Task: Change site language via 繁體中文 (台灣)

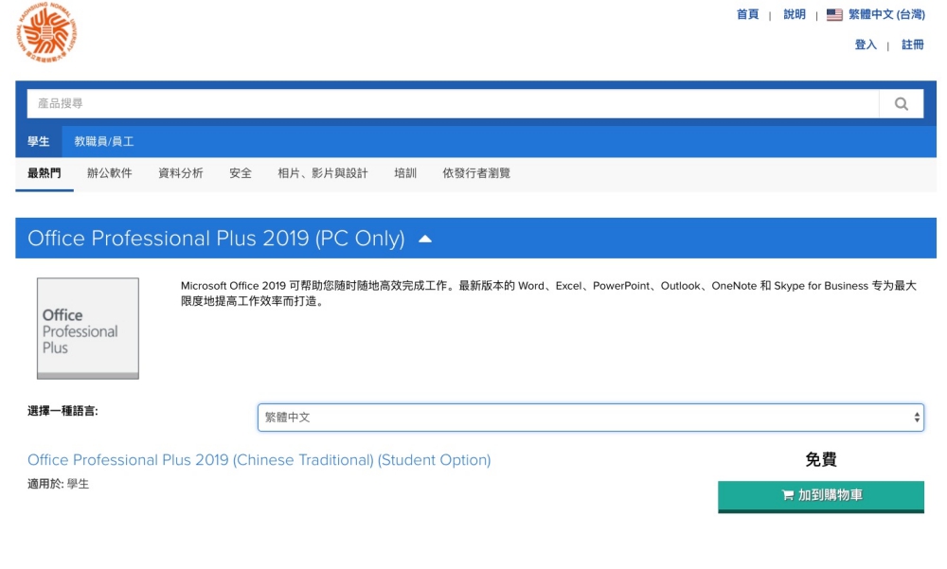Action: click(x=886, y=14)
